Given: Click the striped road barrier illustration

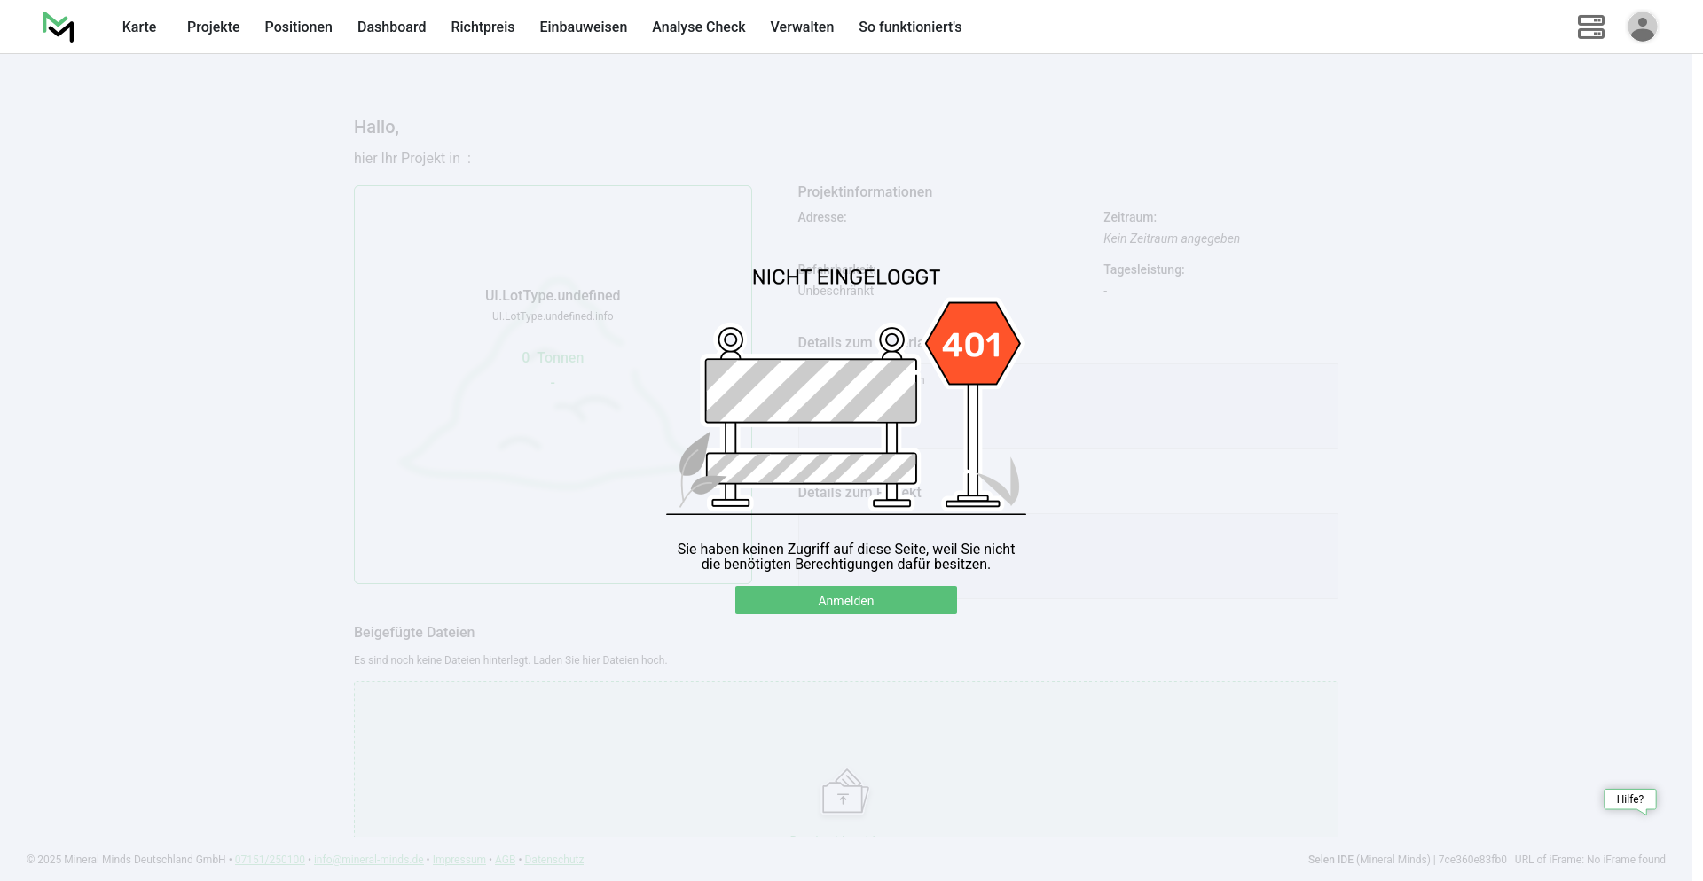Looking at the screenshot, I should click(810, 391).
